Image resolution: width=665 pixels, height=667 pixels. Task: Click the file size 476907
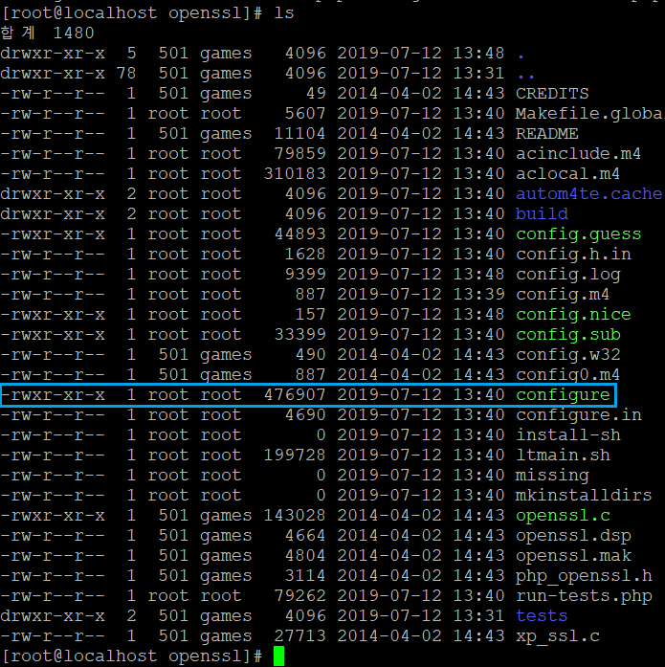pos(295,395)
